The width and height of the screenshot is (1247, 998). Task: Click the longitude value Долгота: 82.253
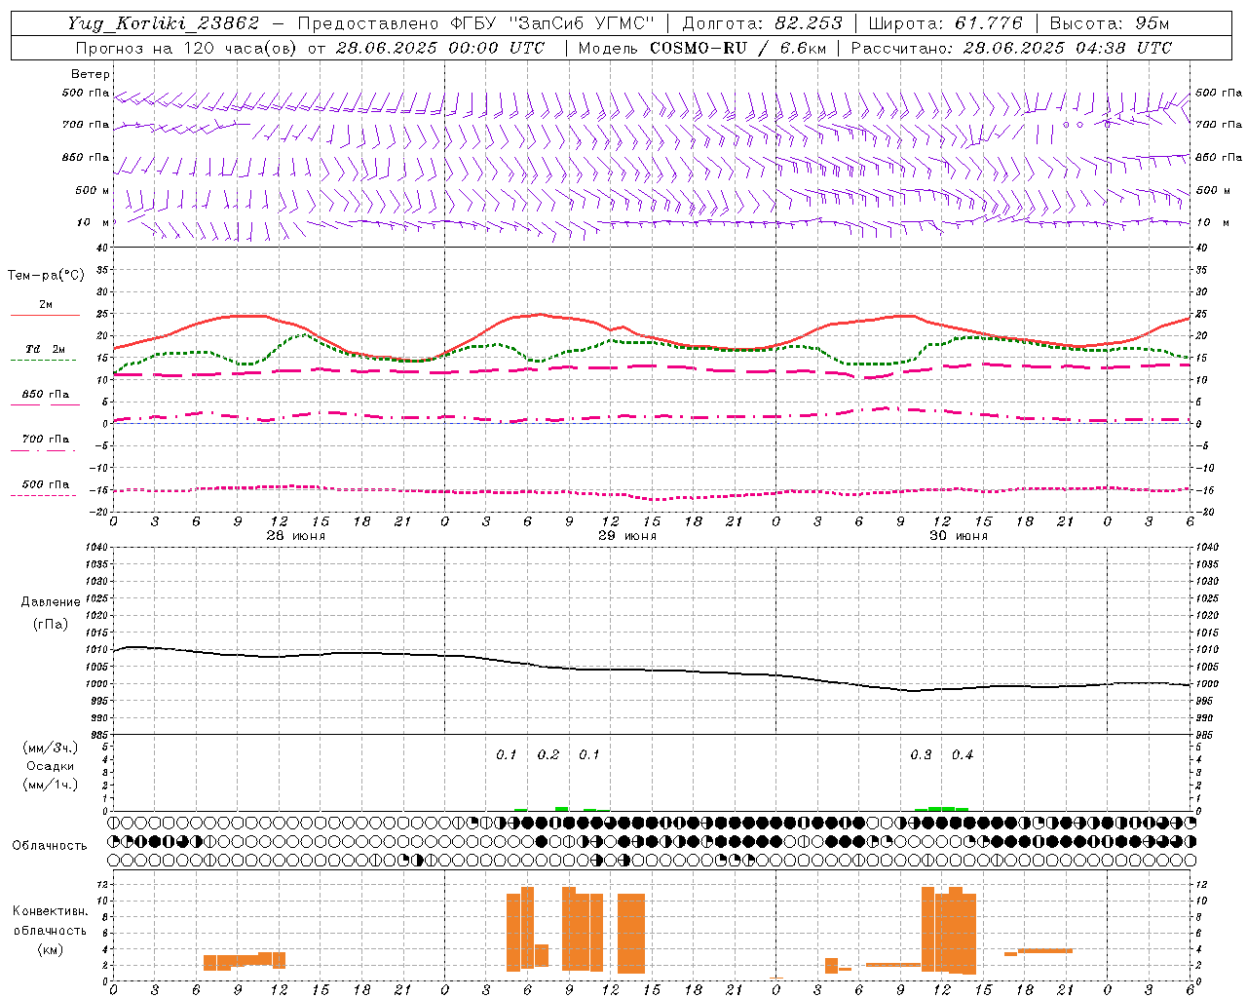[763, 23]
